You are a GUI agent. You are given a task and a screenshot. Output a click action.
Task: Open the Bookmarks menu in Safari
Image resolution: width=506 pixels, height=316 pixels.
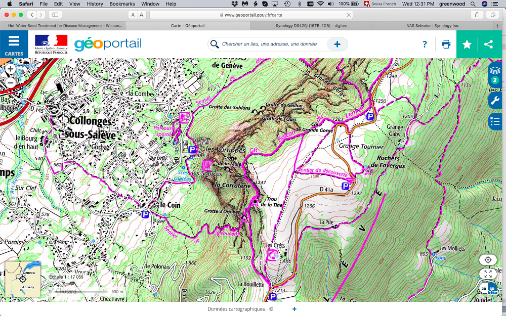point(122,4)
